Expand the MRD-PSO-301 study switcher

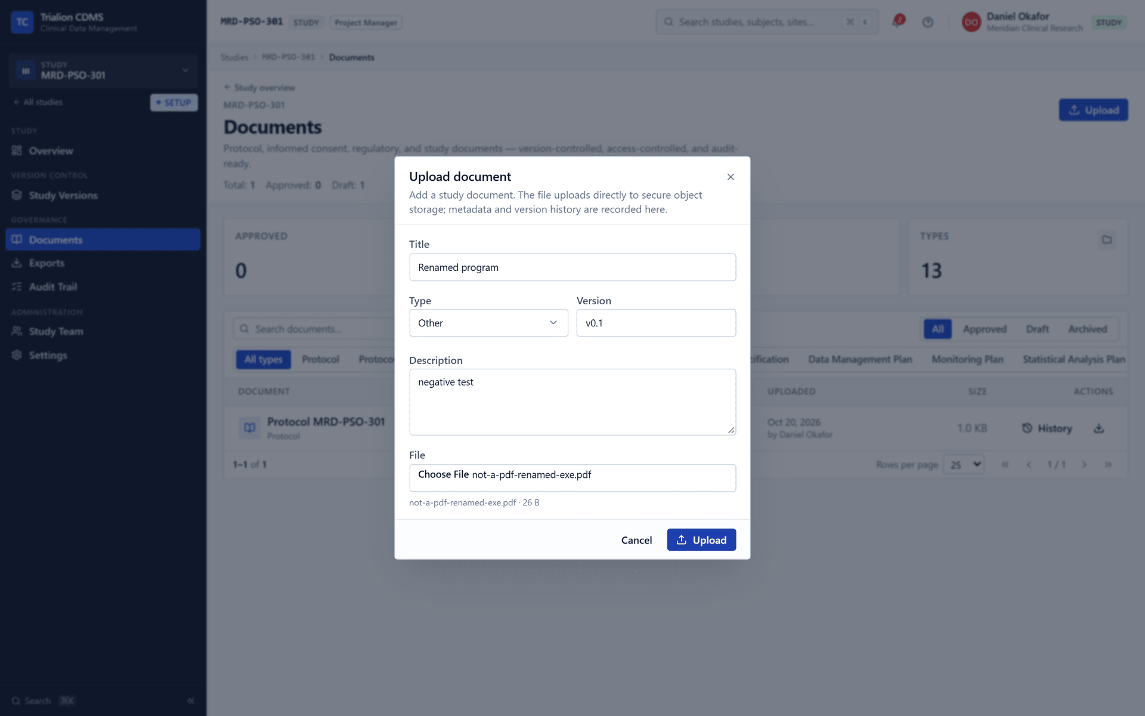[103, 70]
